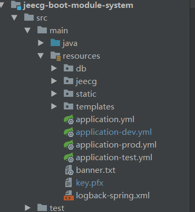
Task: Select the main folder label
Action: pos(58,31)
